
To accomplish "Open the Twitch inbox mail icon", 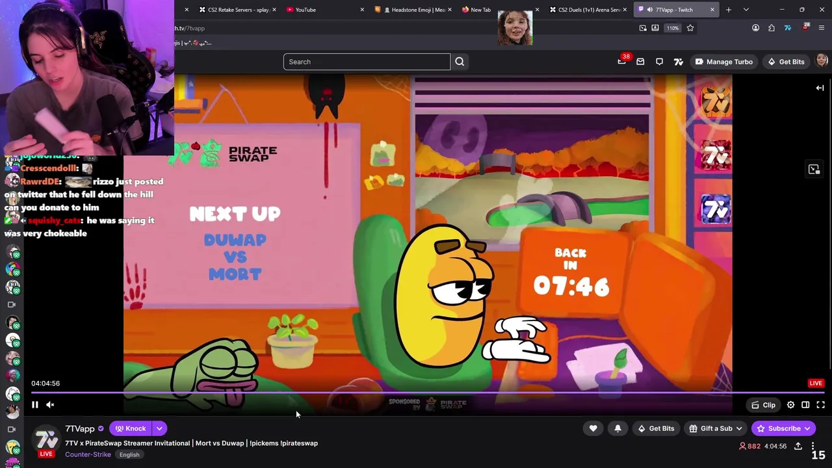I will click(x=640, y=62).
